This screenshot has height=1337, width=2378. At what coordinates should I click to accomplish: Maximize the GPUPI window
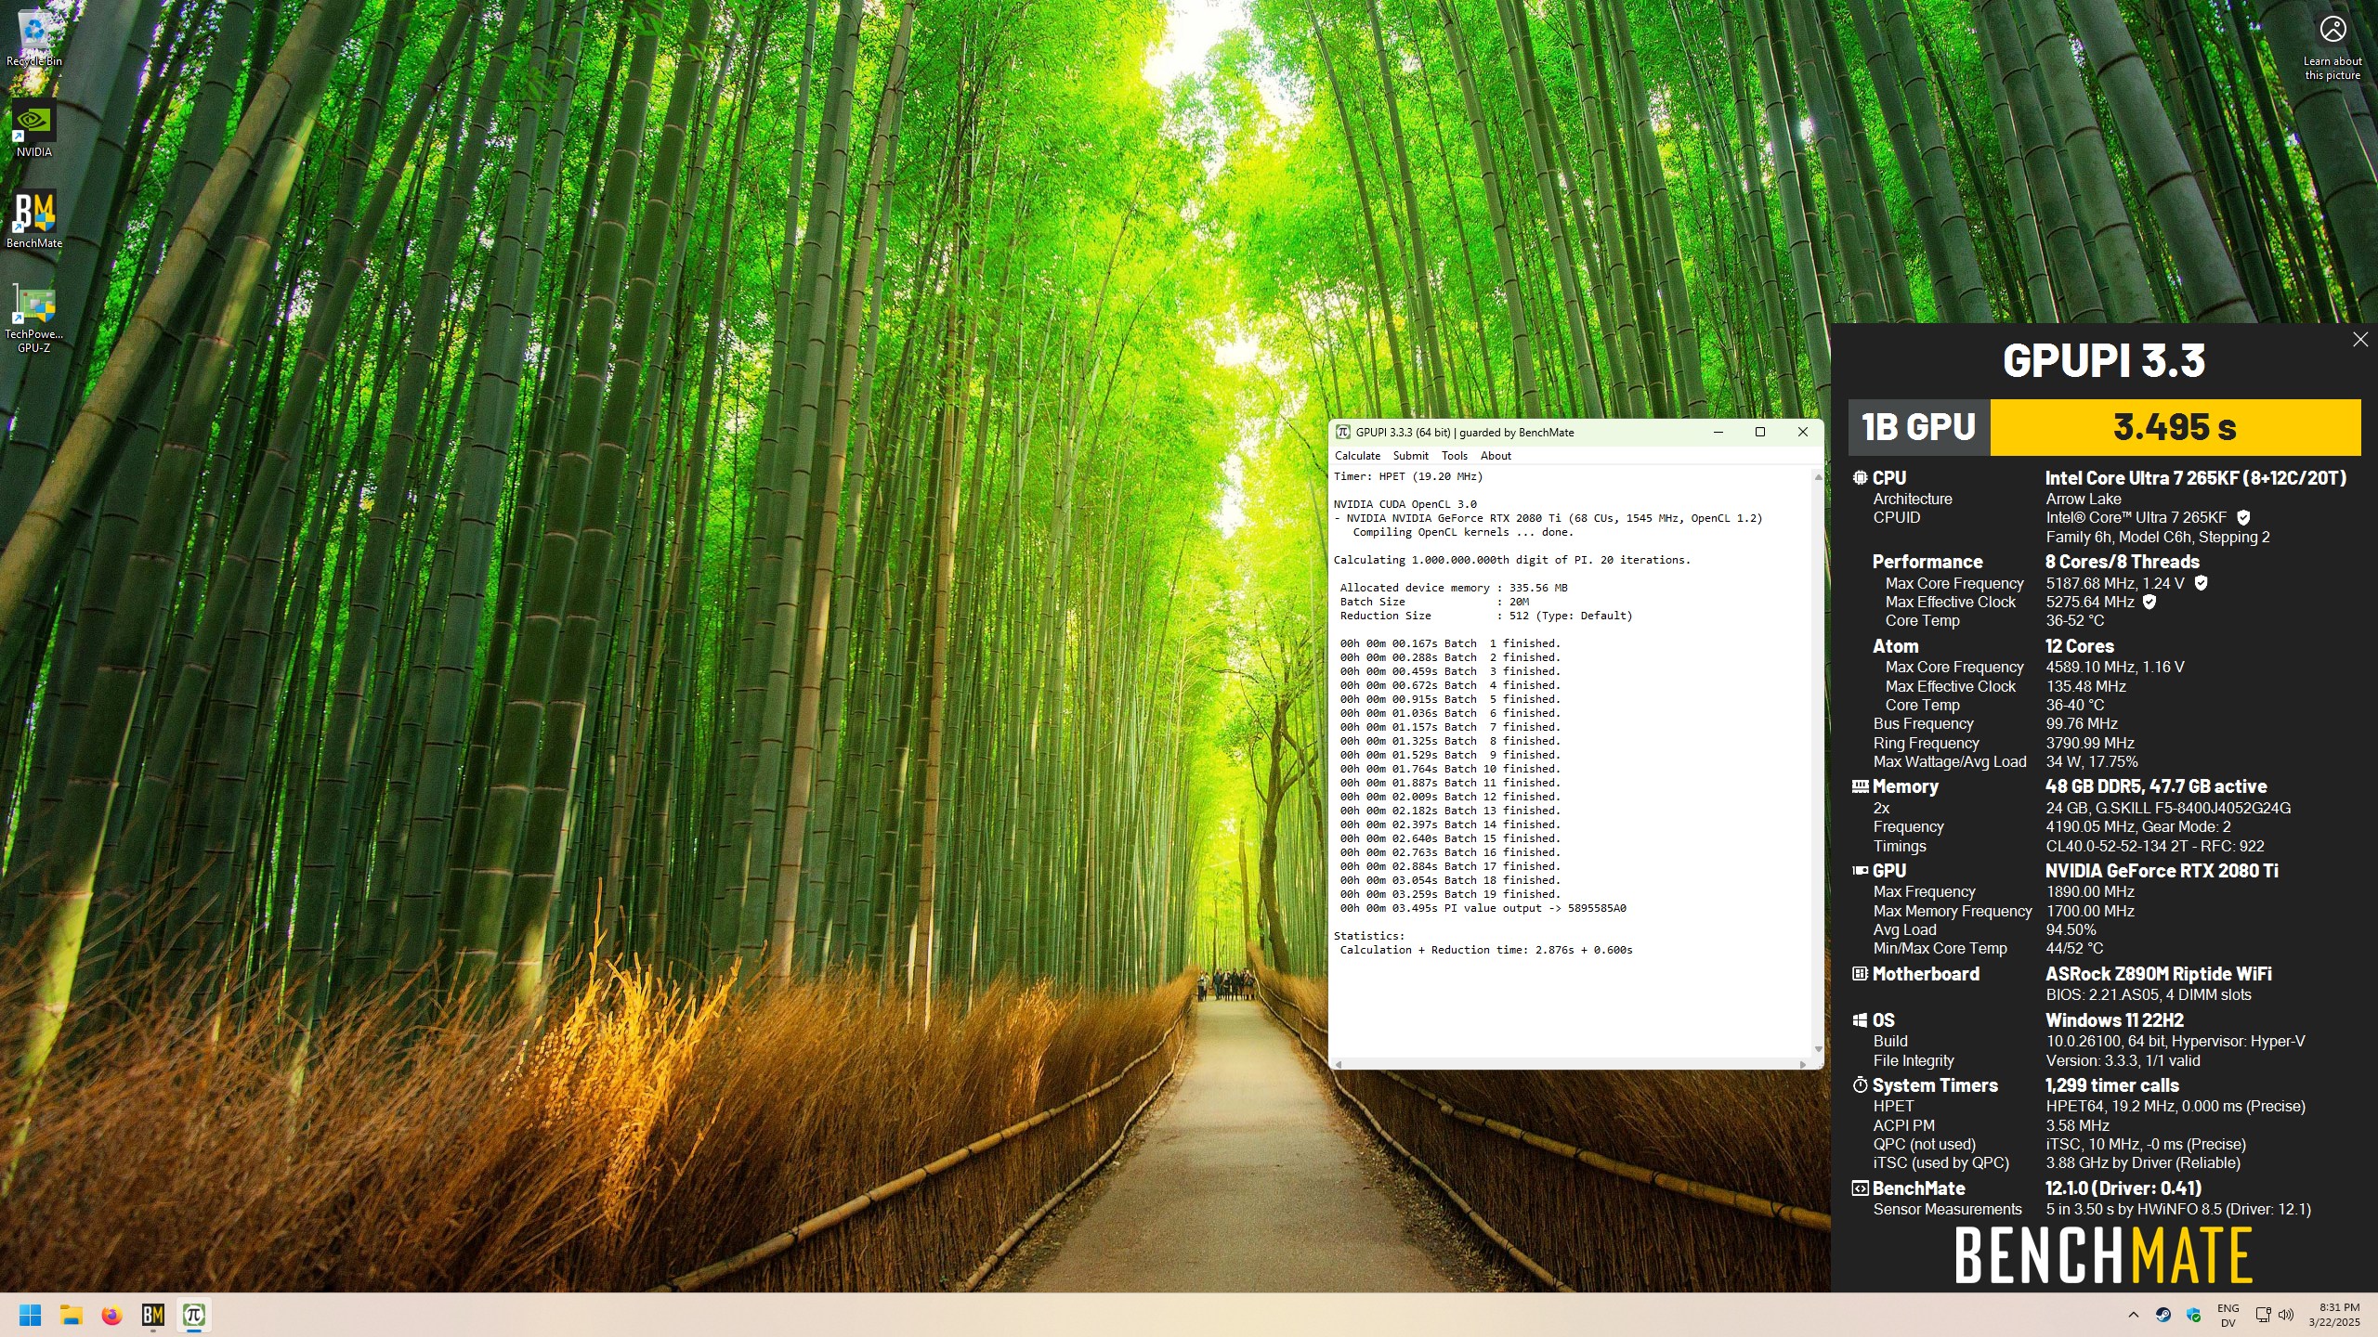[x=1760, y=433]
